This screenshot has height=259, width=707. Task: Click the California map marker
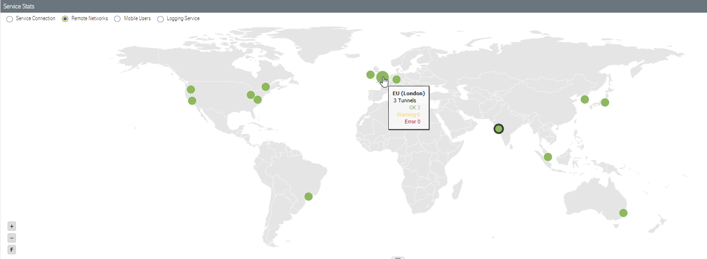tap(192, 100)
